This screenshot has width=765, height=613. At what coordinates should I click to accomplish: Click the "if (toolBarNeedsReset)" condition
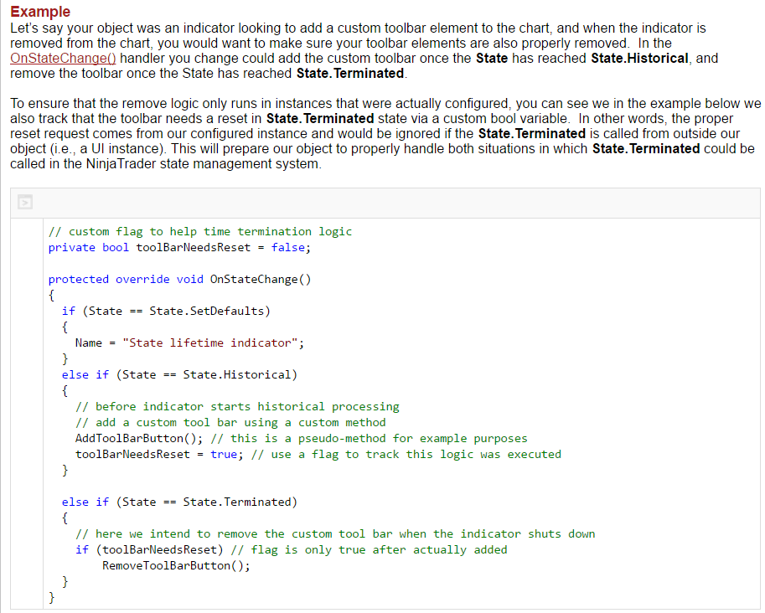[149, 549]
